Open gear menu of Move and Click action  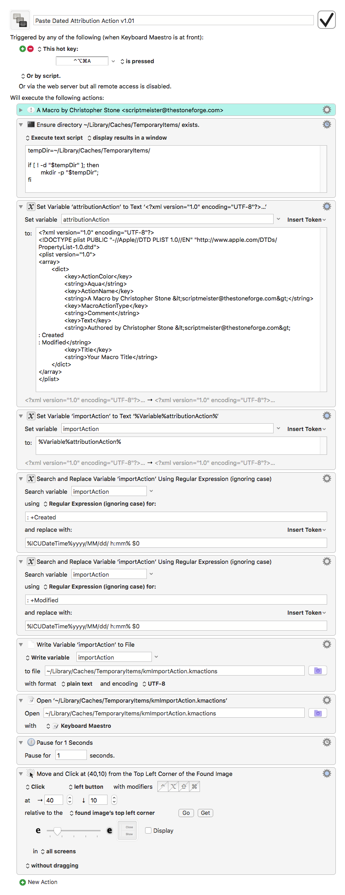click(x=327, y=774)
